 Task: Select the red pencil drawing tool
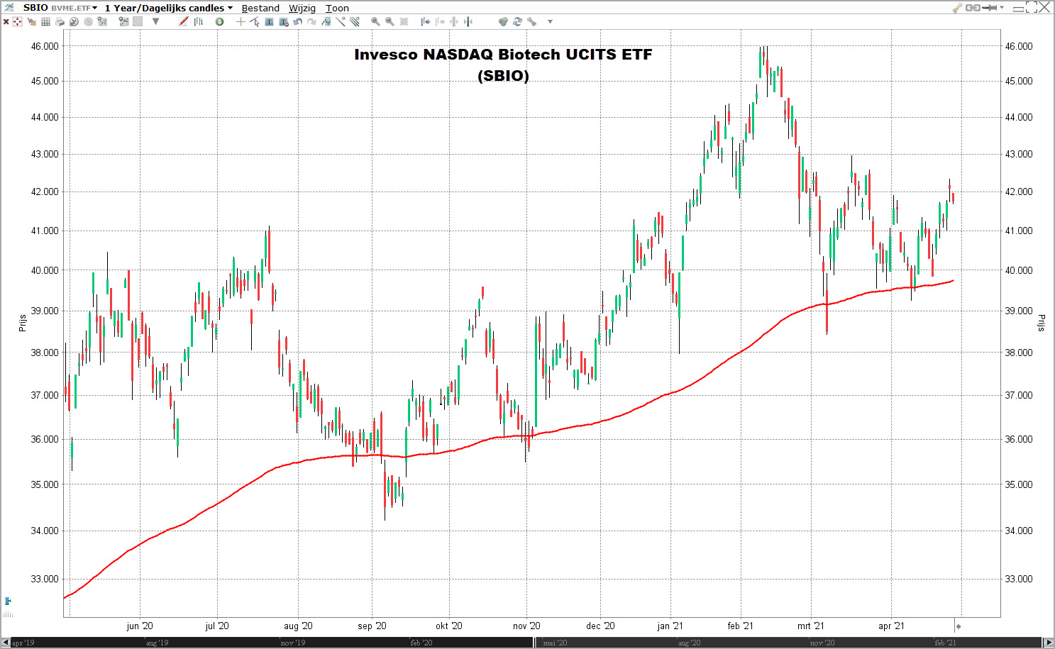coord(184,21)
